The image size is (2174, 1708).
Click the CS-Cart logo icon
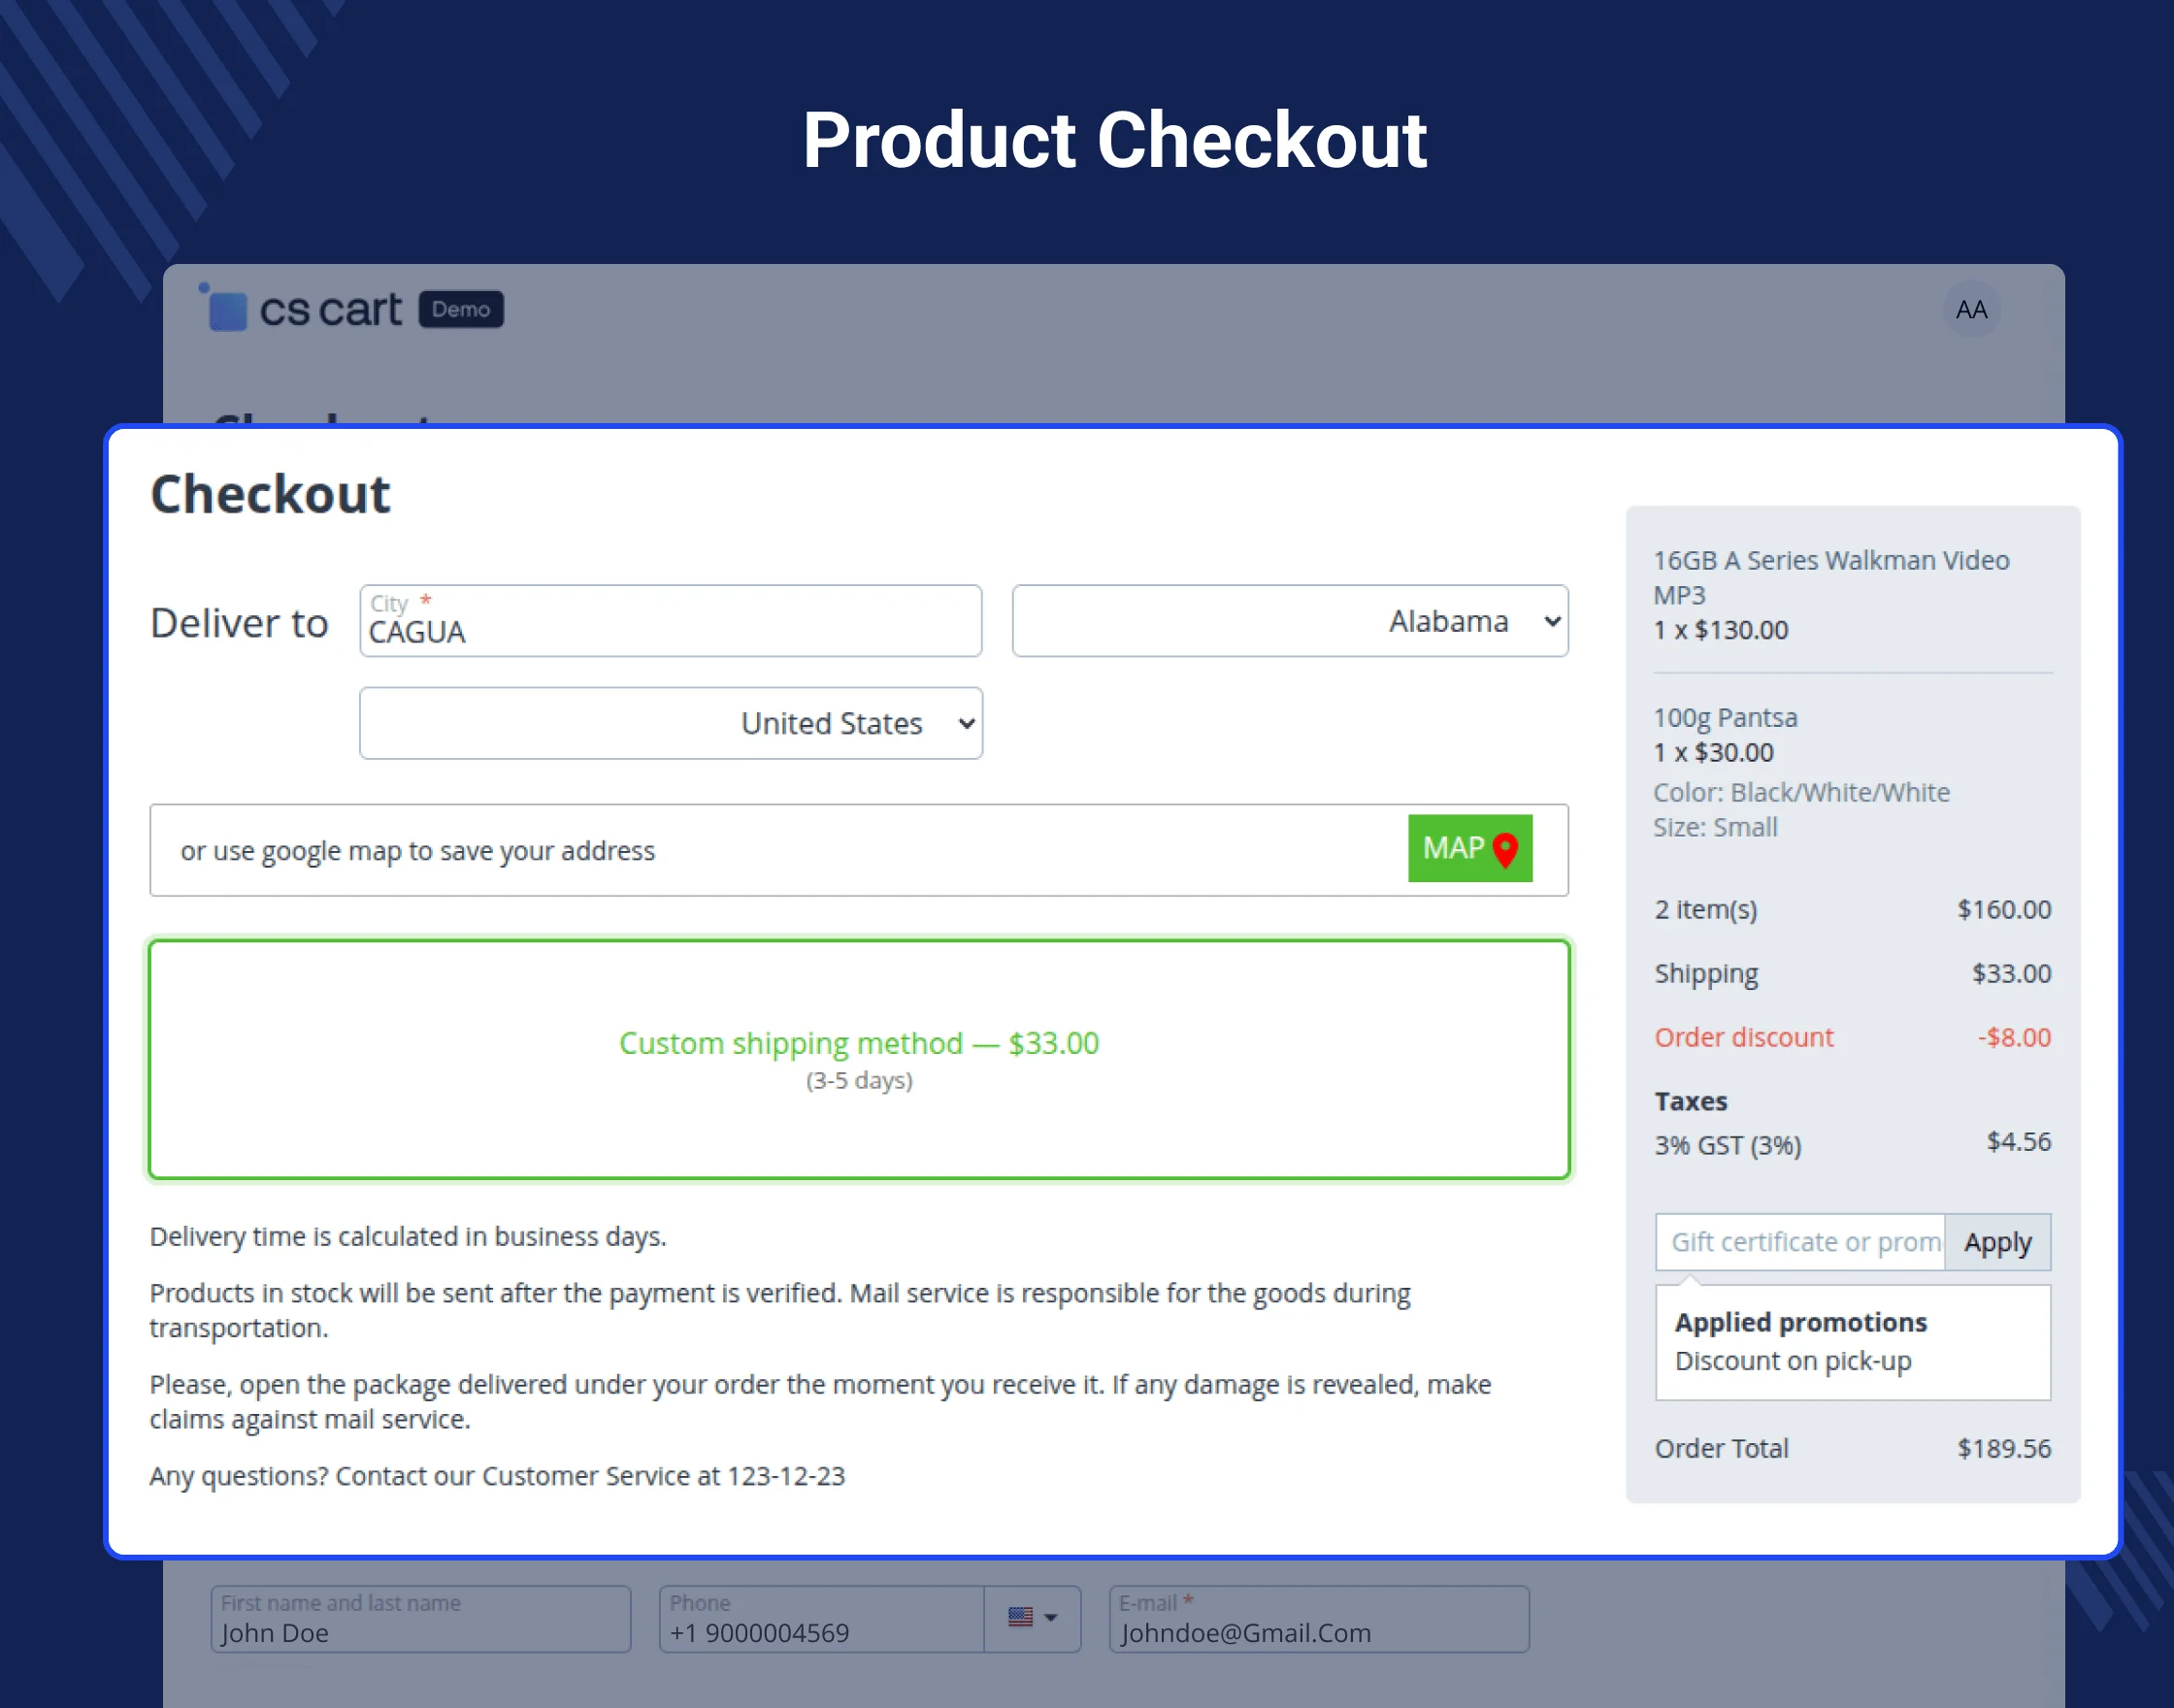(x=226, y=309)
